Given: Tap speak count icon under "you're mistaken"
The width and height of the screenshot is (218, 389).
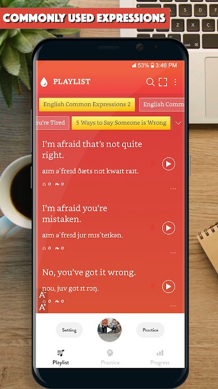Looking at the screenshot, I should point(59,248).
